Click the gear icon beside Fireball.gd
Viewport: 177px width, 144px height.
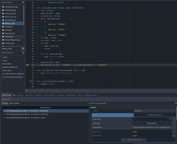(x=3, y=37)
